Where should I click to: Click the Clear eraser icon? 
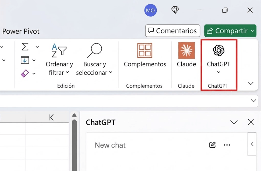25,73
